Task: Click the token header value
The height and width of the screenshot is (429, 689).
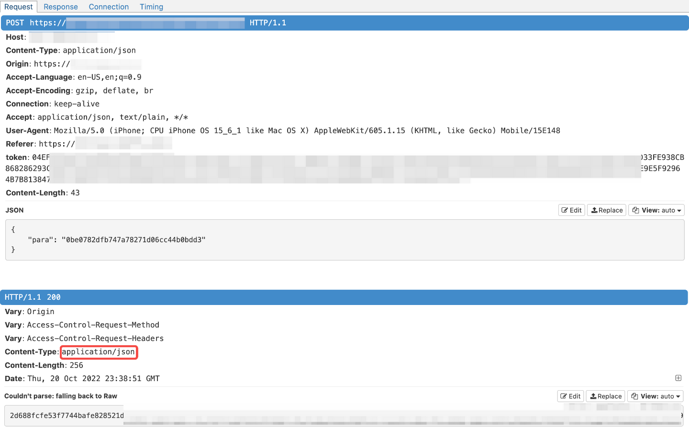Action: point(191,168)
